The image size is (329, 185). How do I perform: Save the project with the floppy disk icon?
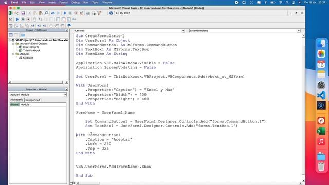click(x=23, y=13)
